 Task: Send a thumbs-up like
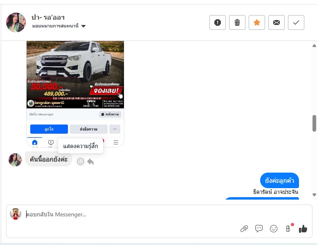(303, 229)
